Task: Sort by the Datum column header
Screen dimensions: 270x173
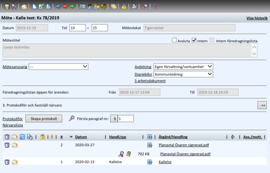Action: pos(81,137)
